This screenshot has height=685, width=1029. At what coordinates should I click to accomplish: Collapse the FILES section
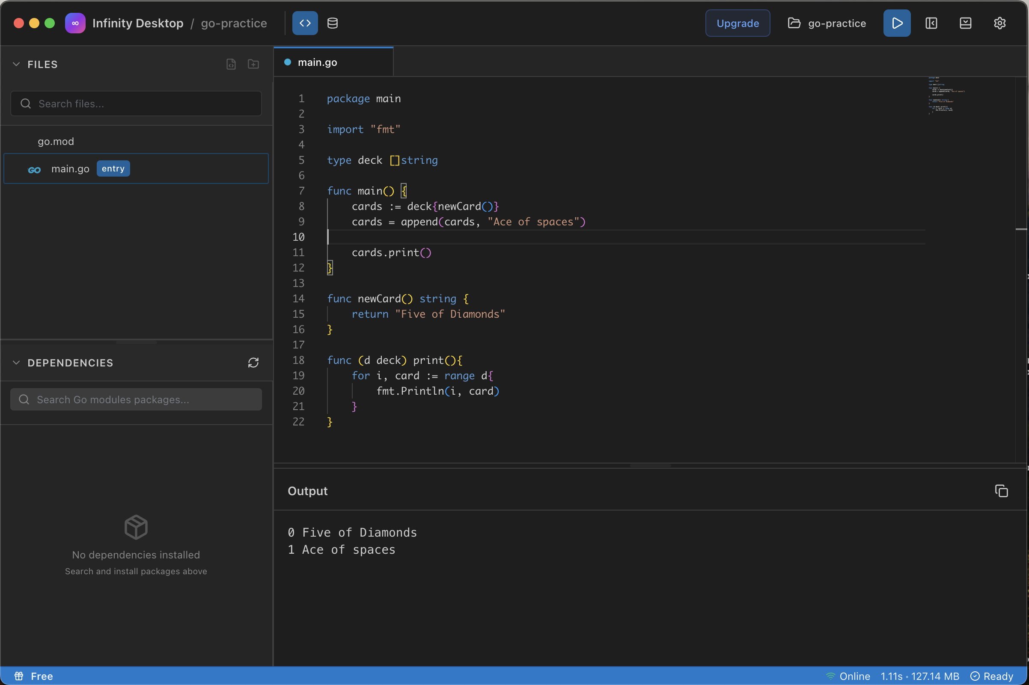[x=16, y=64]
